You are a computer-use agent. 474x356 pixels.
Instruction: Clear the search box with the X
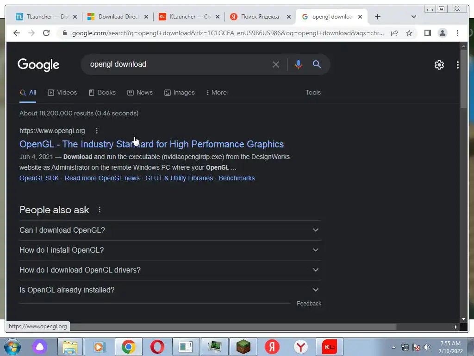(x=276, y=64)
